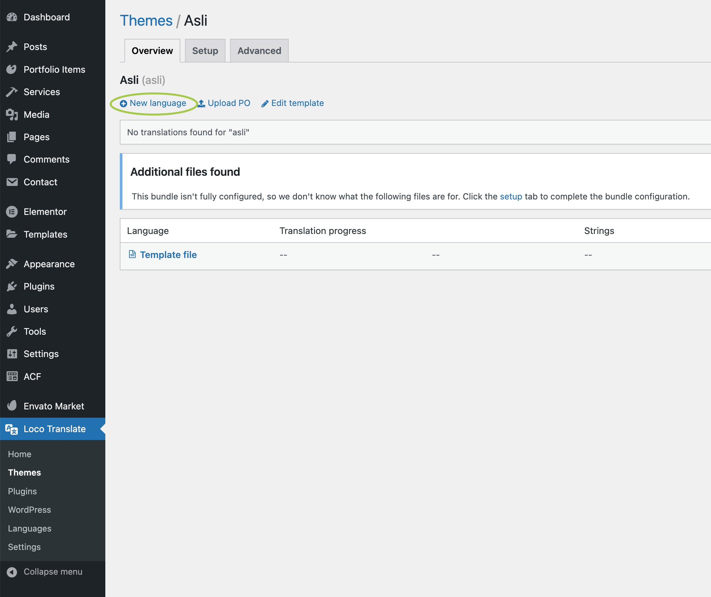Screen dimensions: 711x597
Task: Open the Template file entry
Action: [168, 255]
